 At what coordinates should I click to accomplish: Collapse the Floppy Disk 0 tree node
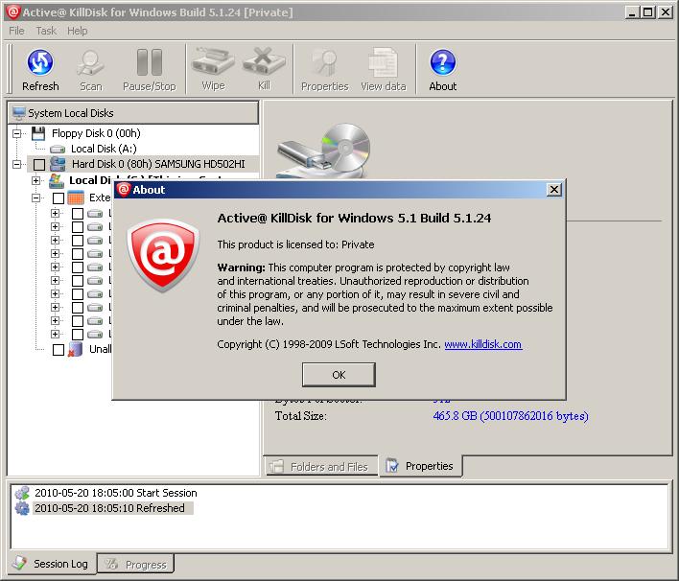16,133
